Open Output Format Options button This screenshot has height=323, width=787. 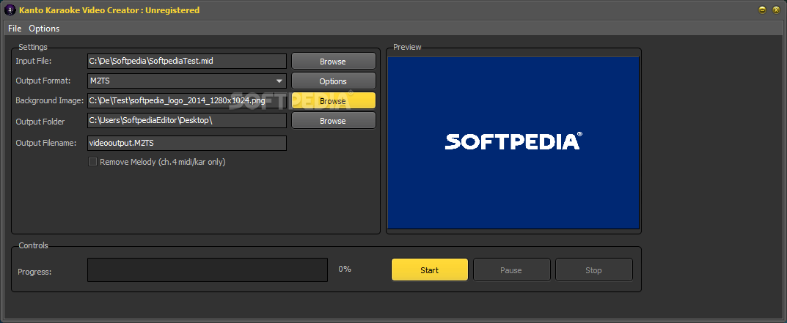(x=333, y=81)
